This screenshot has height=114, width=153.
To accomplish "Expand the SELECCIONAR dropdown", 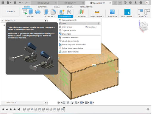I will (x=127, y=16).
